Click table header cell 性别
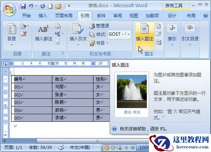 click(102, 79)
